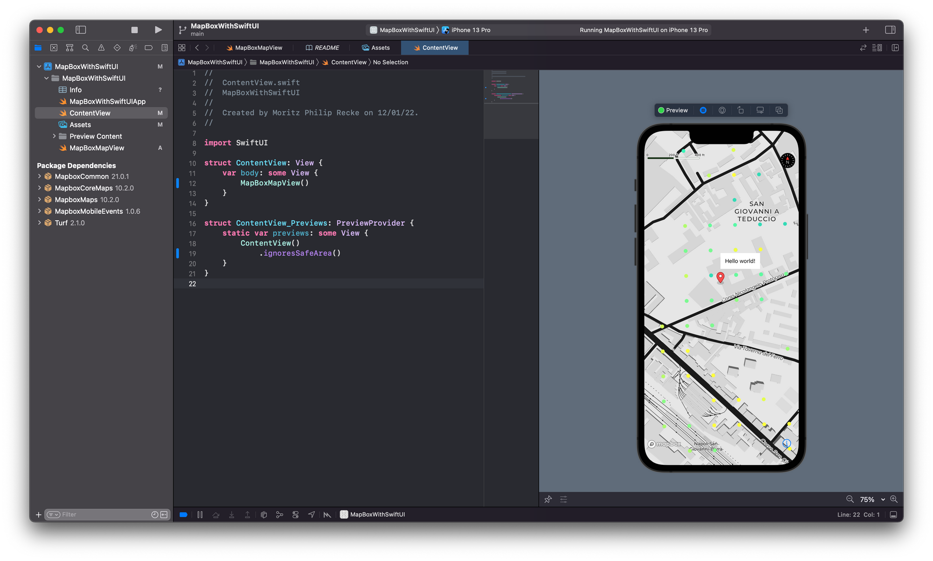Click the Step Over icon in debug bar
Screen dimensions: 933x561
(216, 514)
